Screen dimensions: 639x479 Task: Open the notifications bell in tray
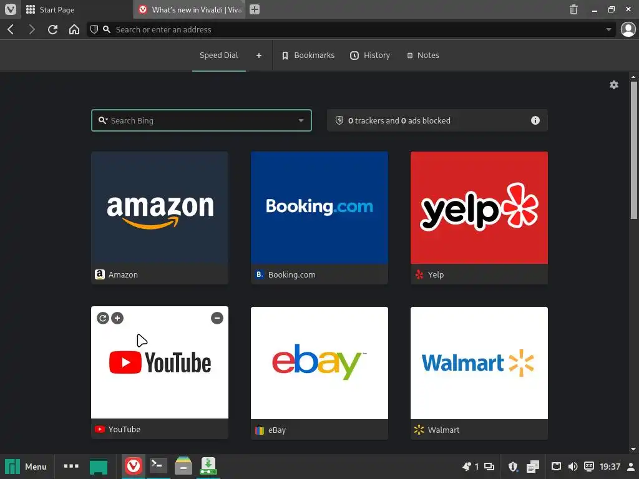467,467
